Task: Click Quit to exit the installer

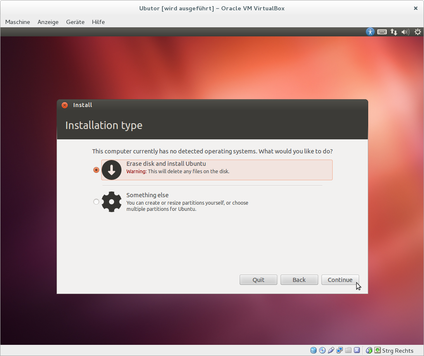Action: [258, 280]
